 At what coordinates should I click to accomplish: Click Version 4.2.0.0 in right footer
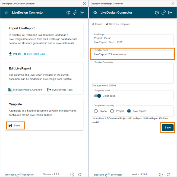pyautogui.click(x=140, y=174)
